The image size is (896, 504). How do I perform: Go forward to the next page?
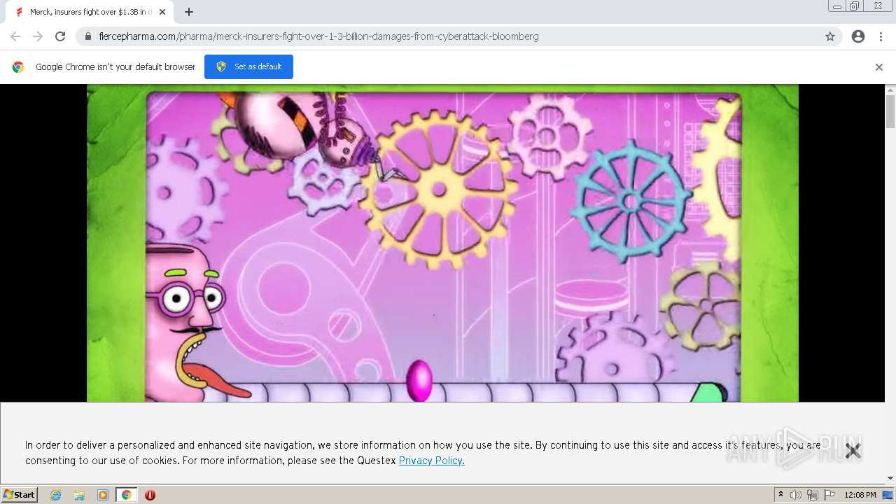click(38, 36)
